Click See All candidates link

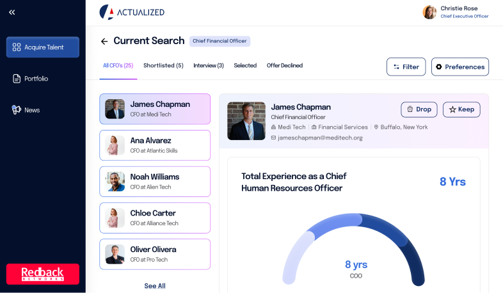click(155, 285)
